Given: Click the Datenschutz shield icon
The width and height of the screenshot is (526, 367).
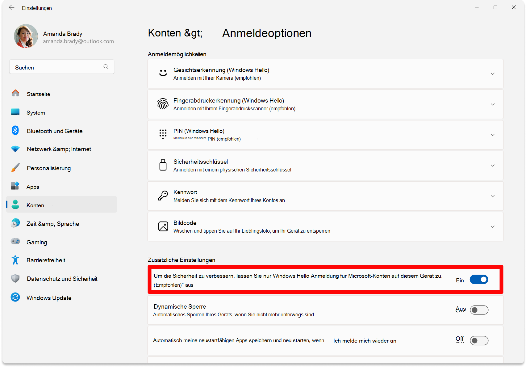Looking at the screenshot, I should (15, 278).
